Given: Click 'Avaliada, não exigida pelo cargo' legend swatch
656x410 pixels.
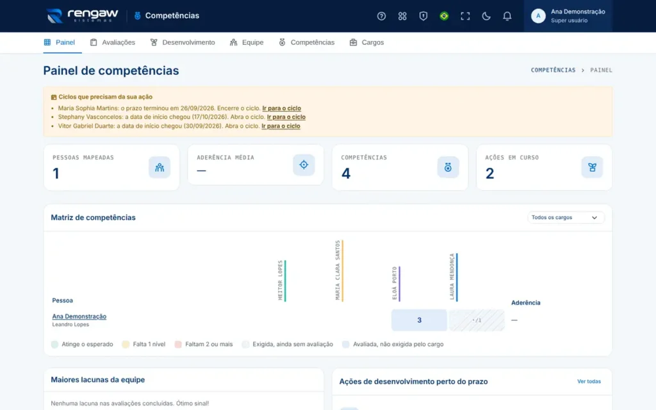Looking at the screenshot, I should click(x=345, y=344).
